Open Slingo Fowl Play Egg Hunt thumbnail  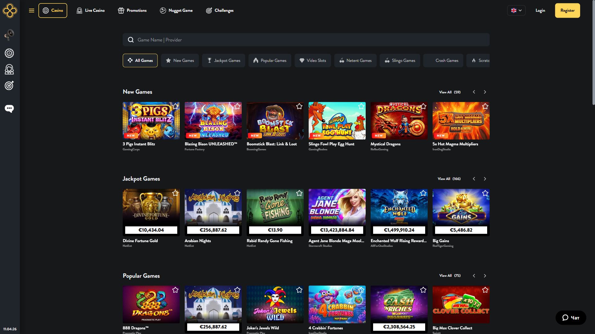tap(337, 121)
